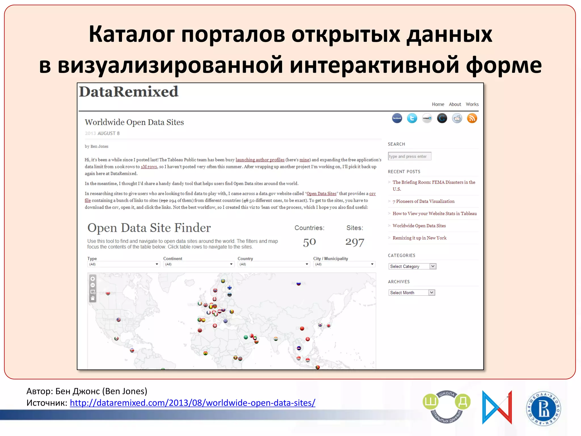Follow the launching author profiles link
581x436 pixels.
click(x=260, y=160)
